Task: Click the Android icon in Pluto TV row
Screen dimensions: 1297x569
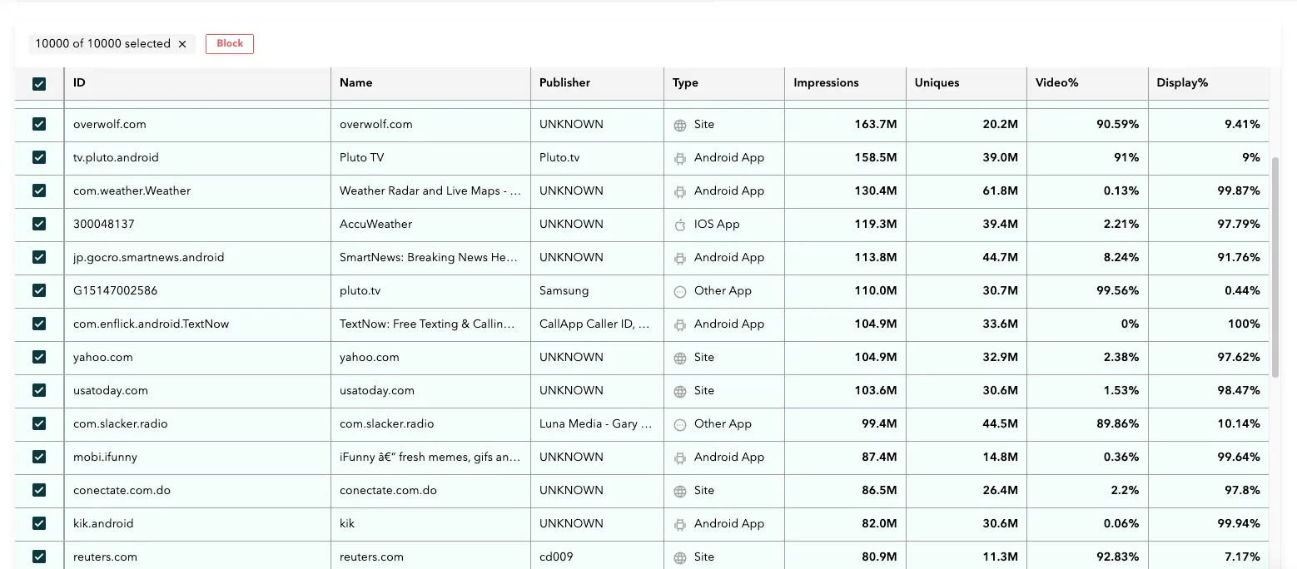Action: 680,158
